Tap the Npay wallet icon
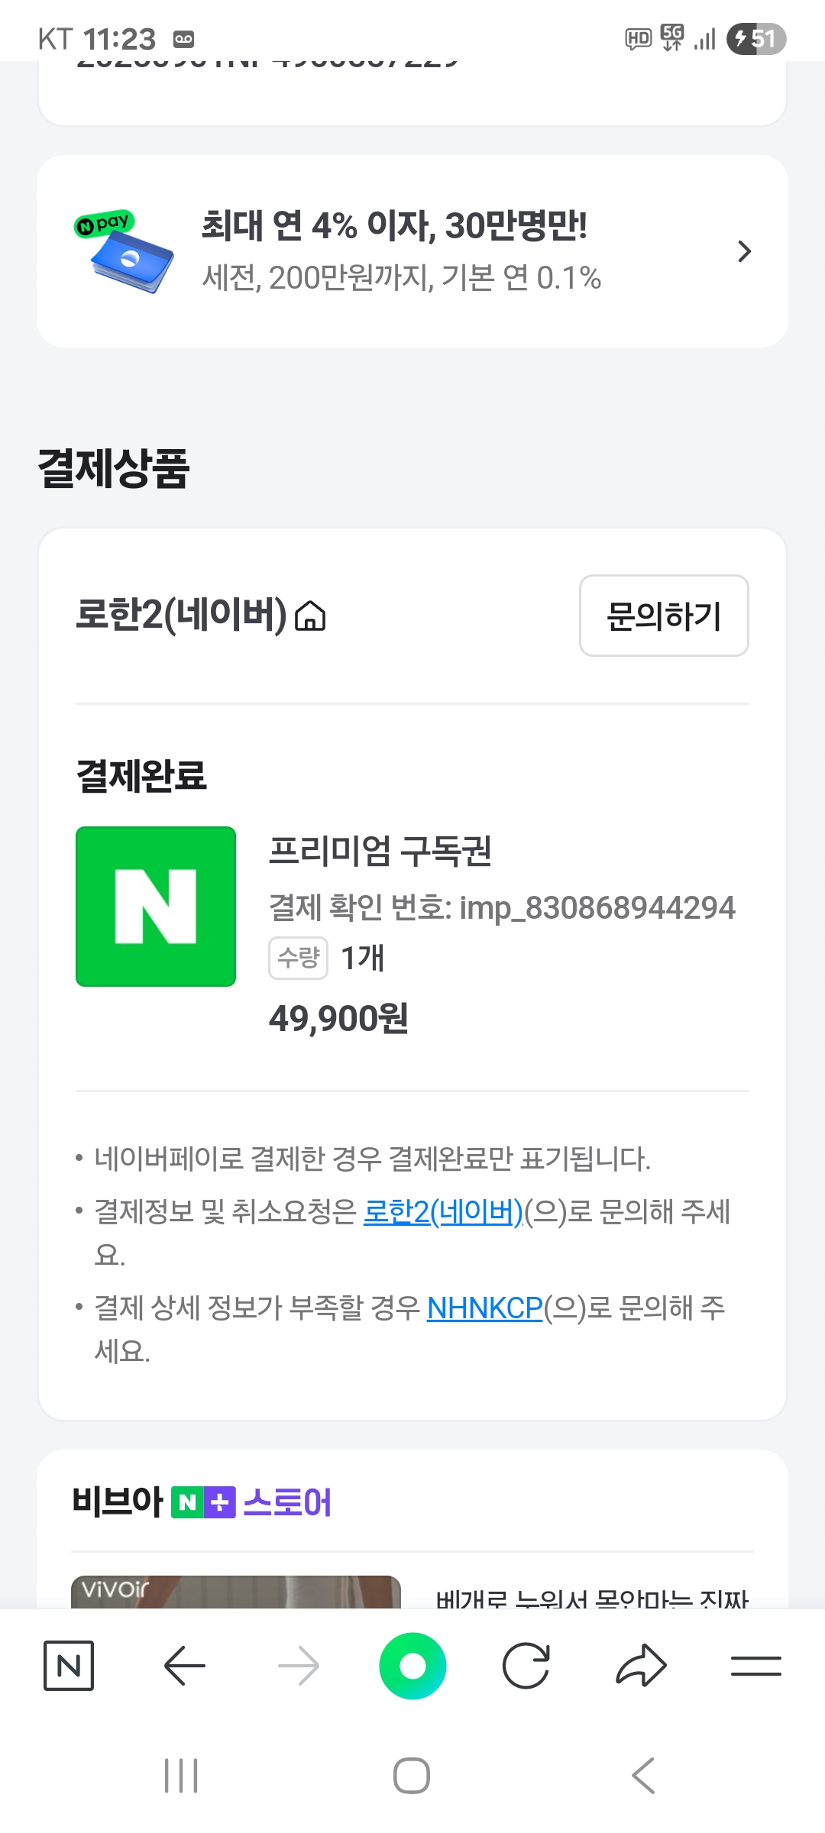The width and height of the screenshot is (825, 1833). tap(126, 252)
